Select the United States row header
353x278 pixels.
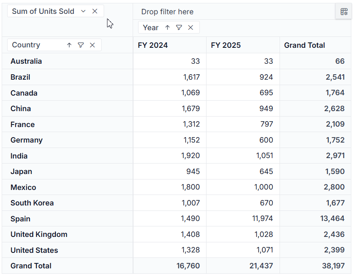pos(67,250)
